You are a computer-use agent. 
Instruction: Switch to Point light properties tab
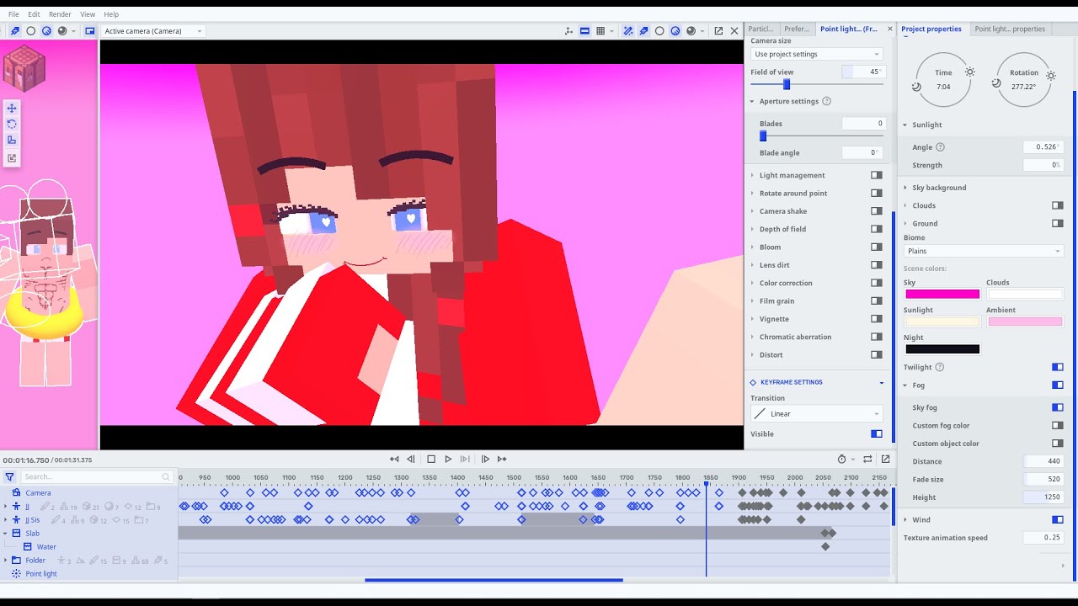[1009, 29]
